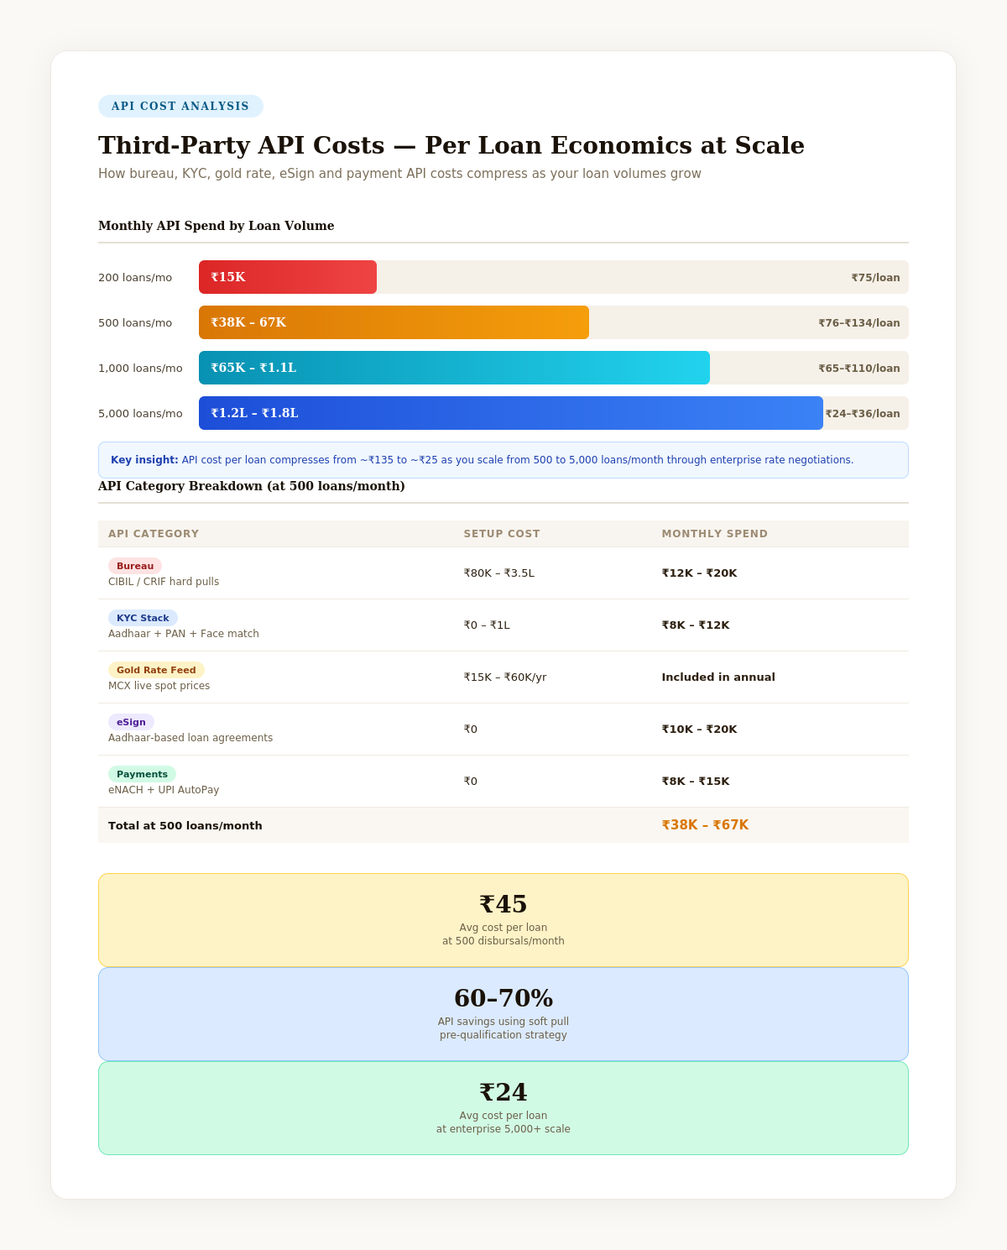Click the Monthly API Spend by Loan Volume heading
Screen dimensions: 1007x1250
217,226
